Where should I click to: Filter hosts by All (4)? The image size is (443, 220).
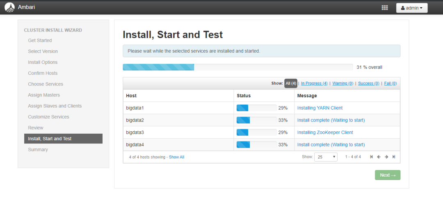point(291,83)
